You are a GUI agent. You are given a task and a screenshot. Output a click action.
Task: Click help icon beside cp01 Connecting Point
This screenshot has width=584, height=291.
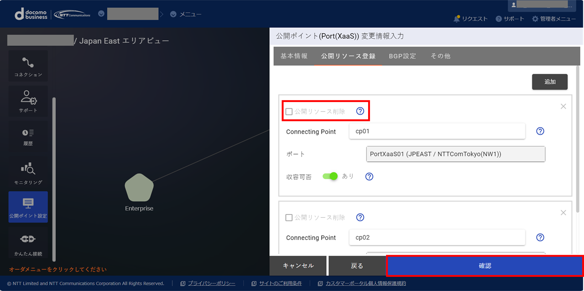tap(540, 131)
